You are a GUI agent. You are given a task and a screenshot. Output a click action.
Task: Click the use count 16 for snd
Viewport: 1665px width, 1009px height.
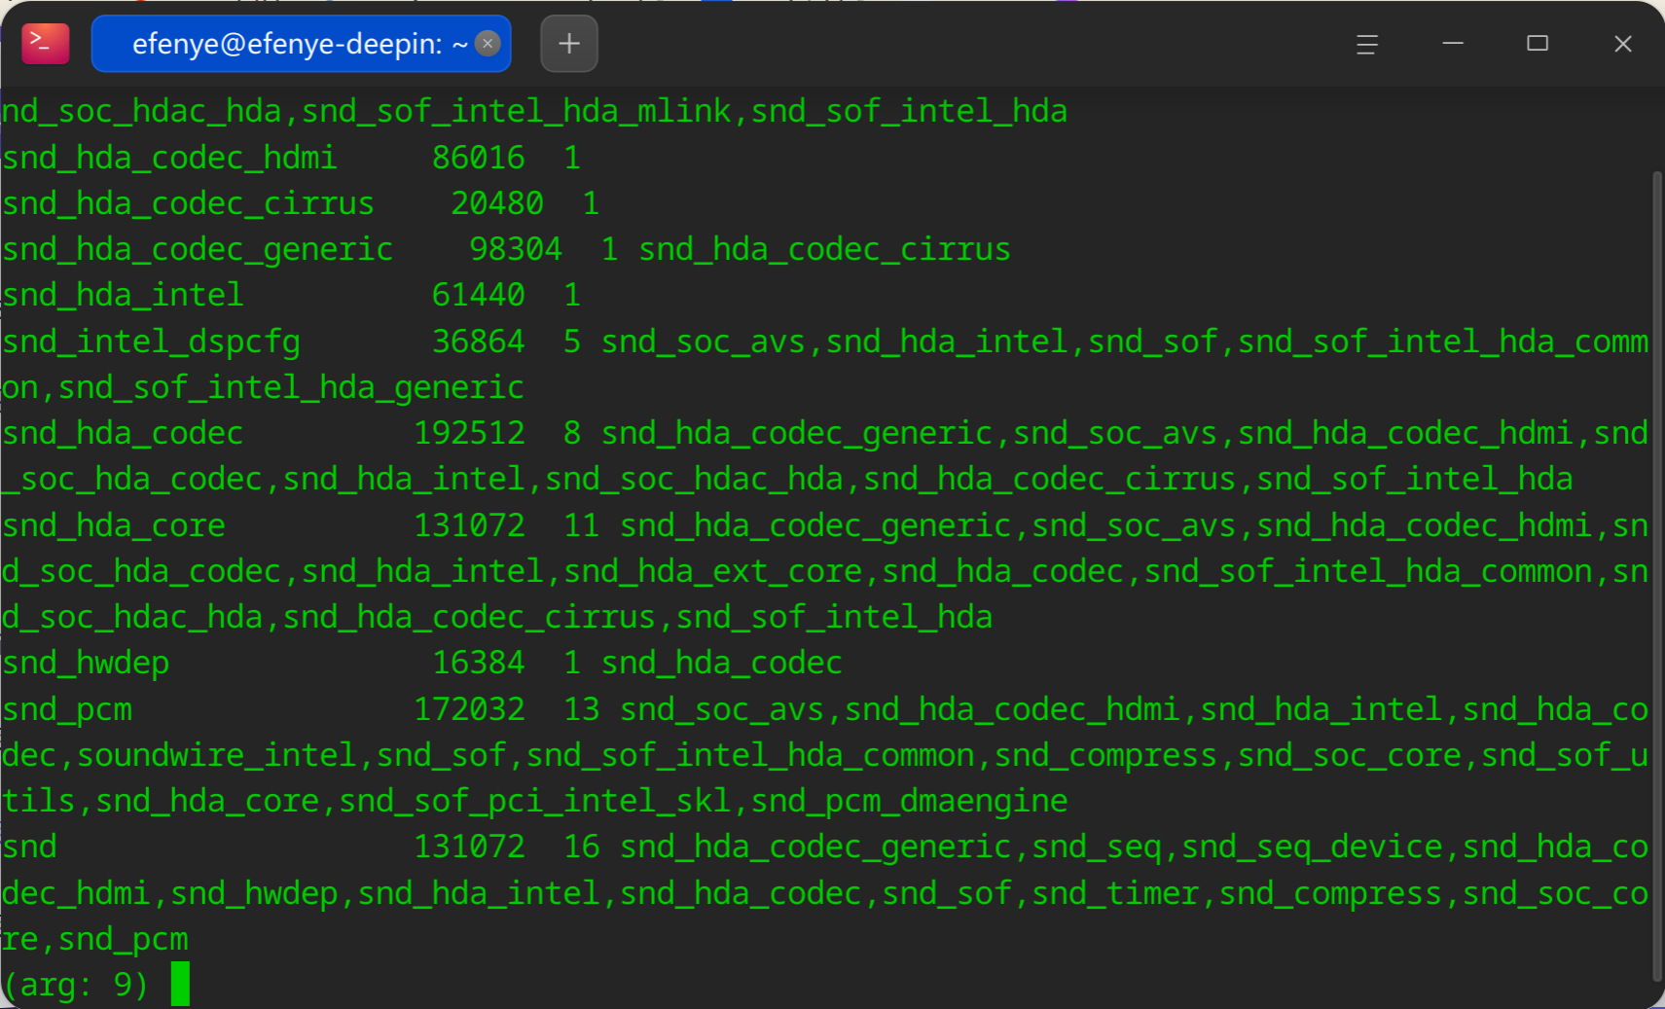click(582, 847)
